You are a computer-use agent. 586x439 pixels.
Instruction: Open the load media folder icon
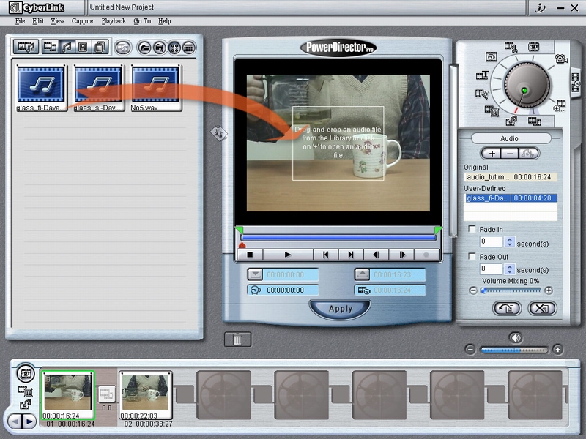(x=144, y=48)
